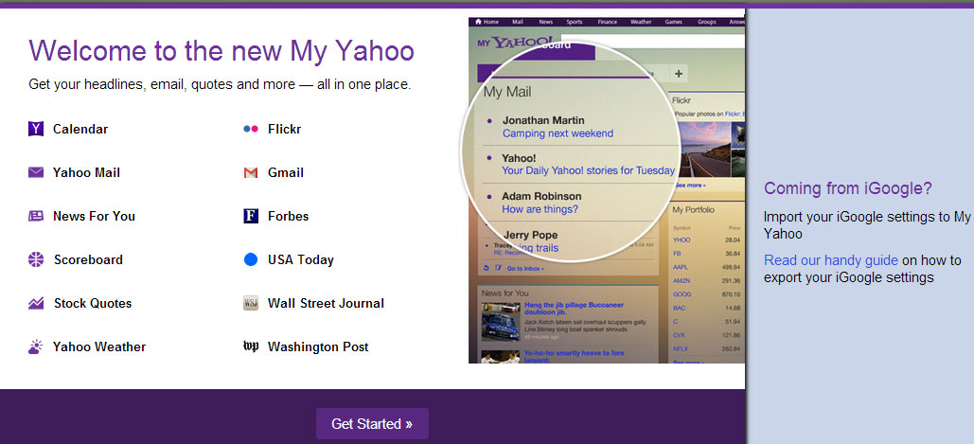Click the My Yahoo logo in preview

514,43
